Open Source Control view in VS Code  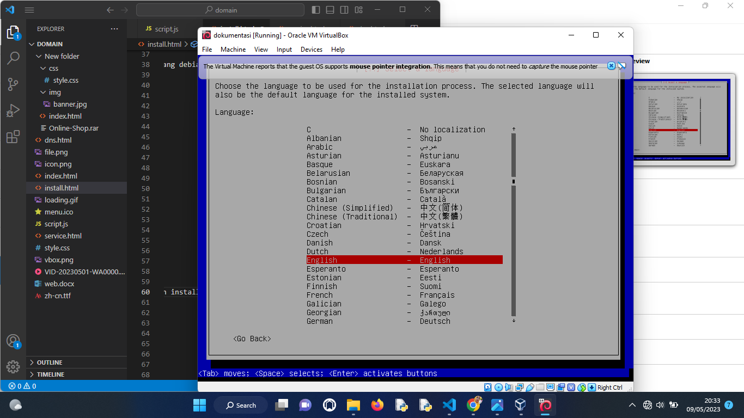(13, 84)
